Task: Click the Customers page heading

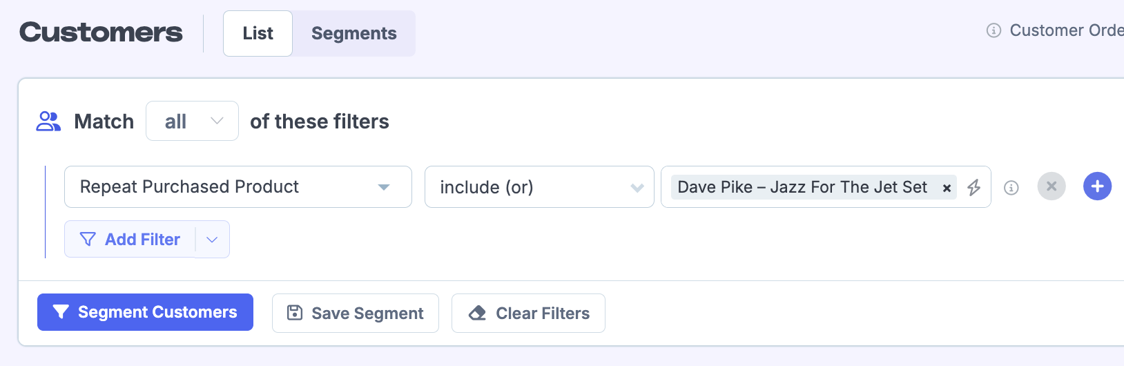Action: click(x=101, y=32)
